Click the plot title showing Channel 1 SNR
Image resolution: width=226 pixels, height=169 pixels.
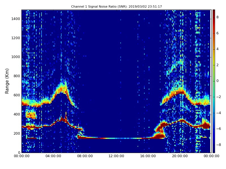point(116,6)
